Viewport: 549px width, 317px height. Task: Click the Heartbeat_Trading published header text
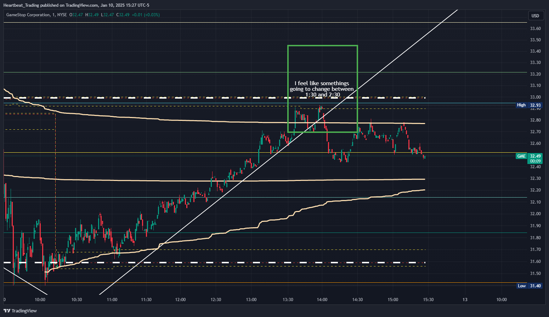pos(76,5)
